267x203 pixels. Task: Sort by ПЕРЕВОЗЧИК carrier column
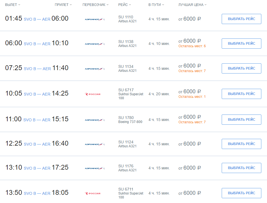tap(95, 5)
